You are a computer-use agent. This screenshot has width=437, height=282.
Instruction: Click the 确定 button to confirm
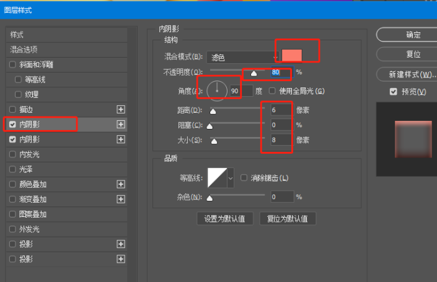pos(413,35)
